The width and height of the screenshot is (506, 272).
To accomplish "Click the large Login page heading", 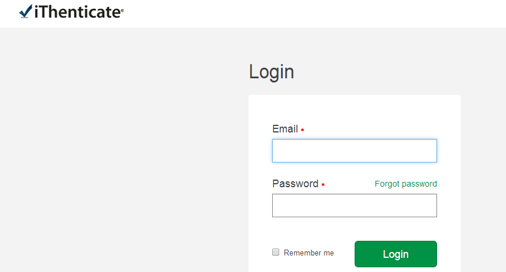I will coord(272,72).
